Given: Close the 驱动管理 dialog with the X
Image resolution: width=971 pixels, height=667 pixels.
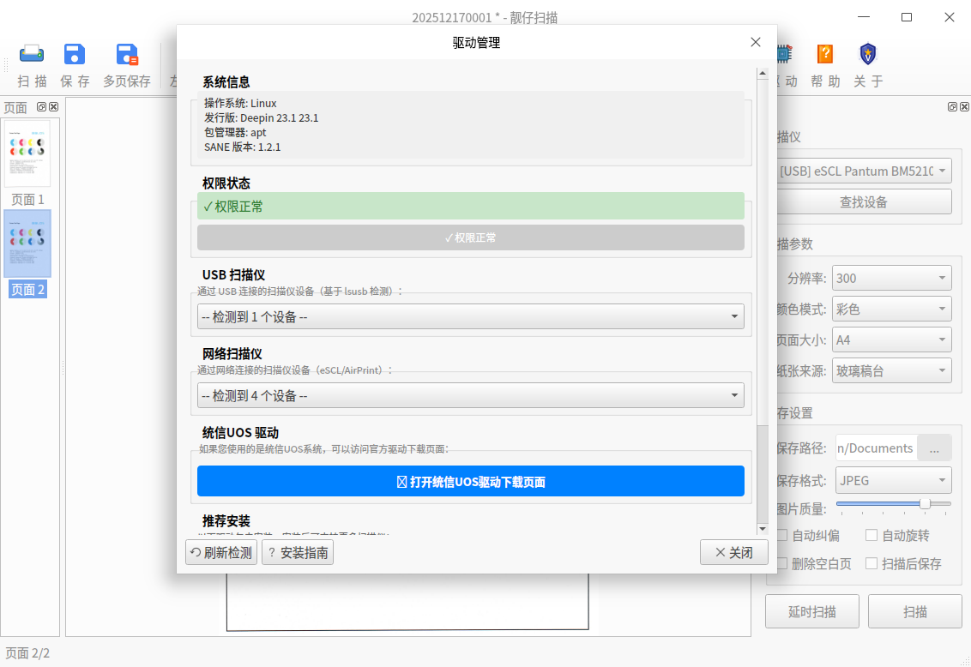Looking at the screenshot, I should pyautogui.click(x=756, y=42).
